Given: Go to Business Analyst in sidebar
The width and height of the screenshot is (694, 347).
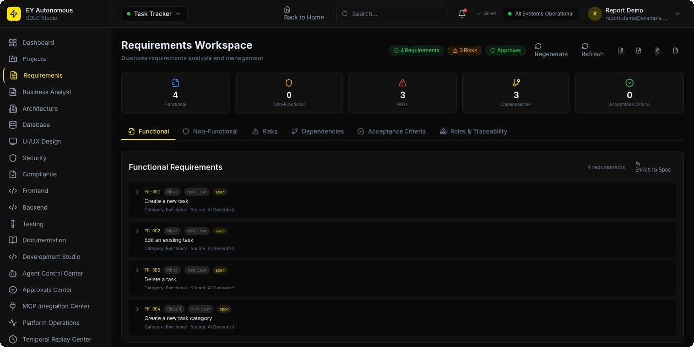Looking at the screenshot, I should pos(55,92).
